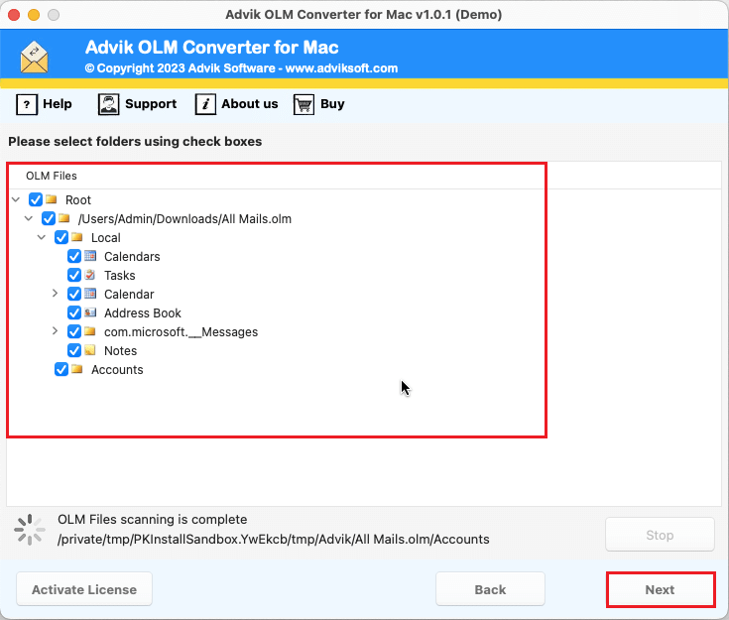Collapse the Local folder node
The image size is (729, 620).
pos(42,238)
